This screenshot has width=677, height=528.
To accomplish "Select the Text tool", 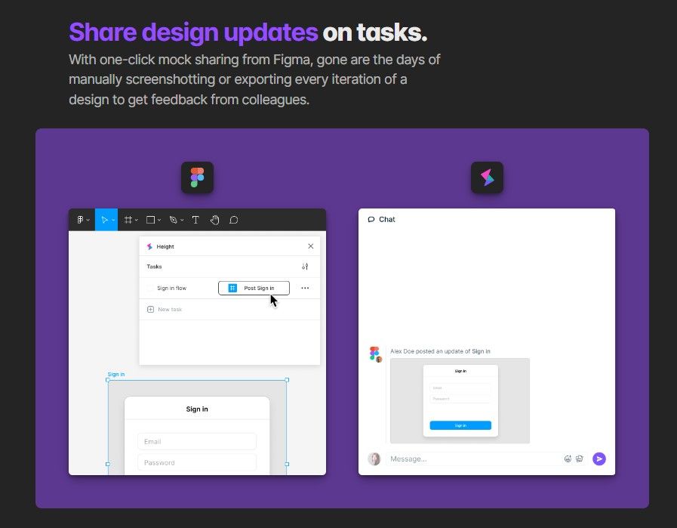I will pyautogui.click(x=195, y=219).
